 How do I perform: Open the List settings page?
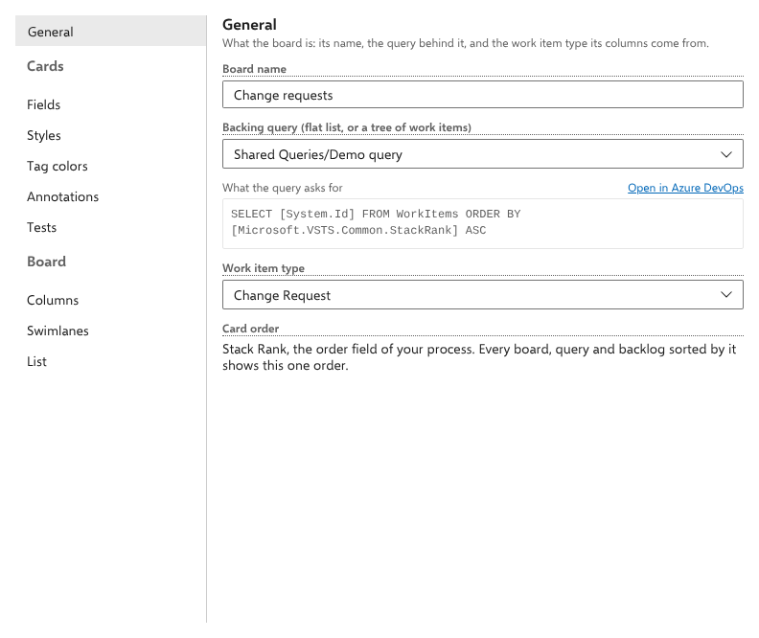coord(36,361)
